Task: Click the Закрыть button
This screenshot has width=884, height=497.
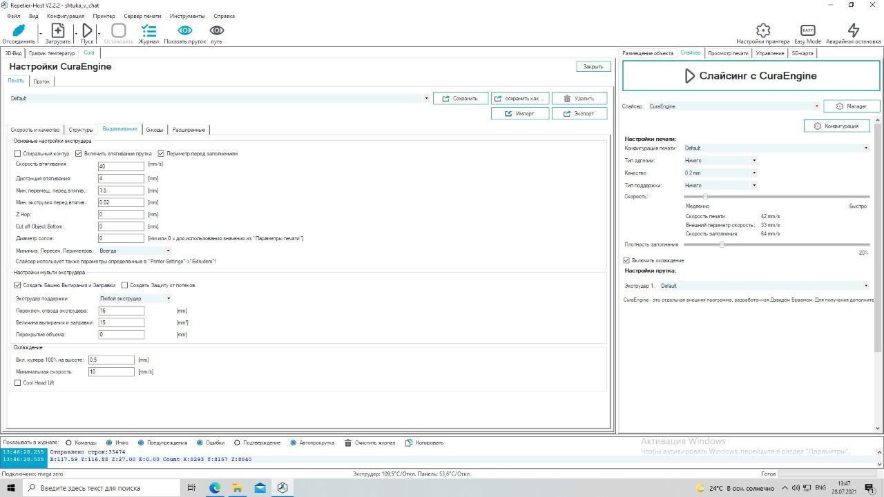Action: click(593, 67)
